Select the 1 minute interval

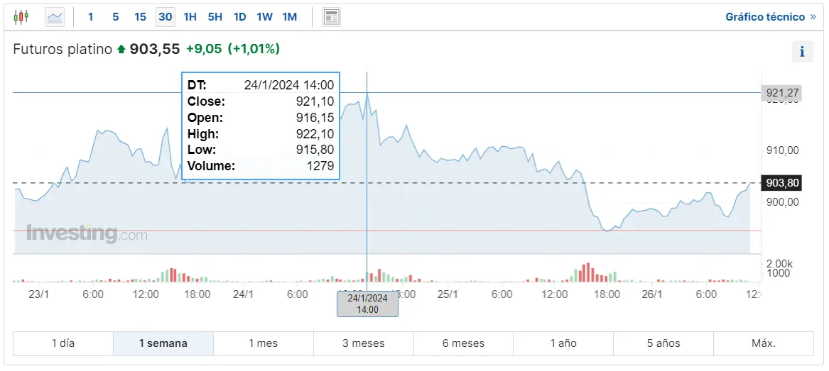tap(91, 17)
